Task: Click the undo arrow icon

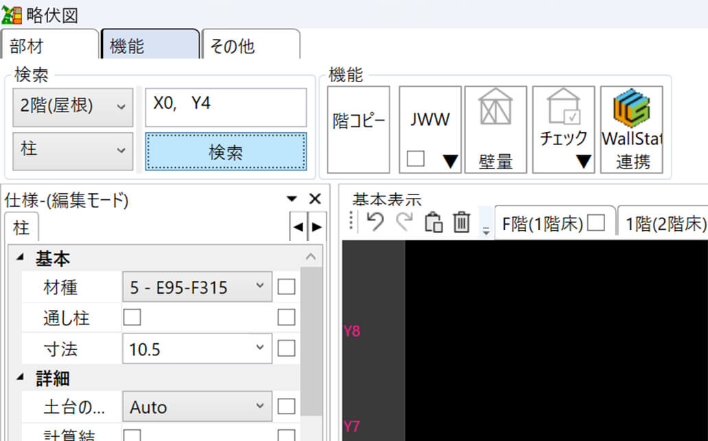Action: 375,222
